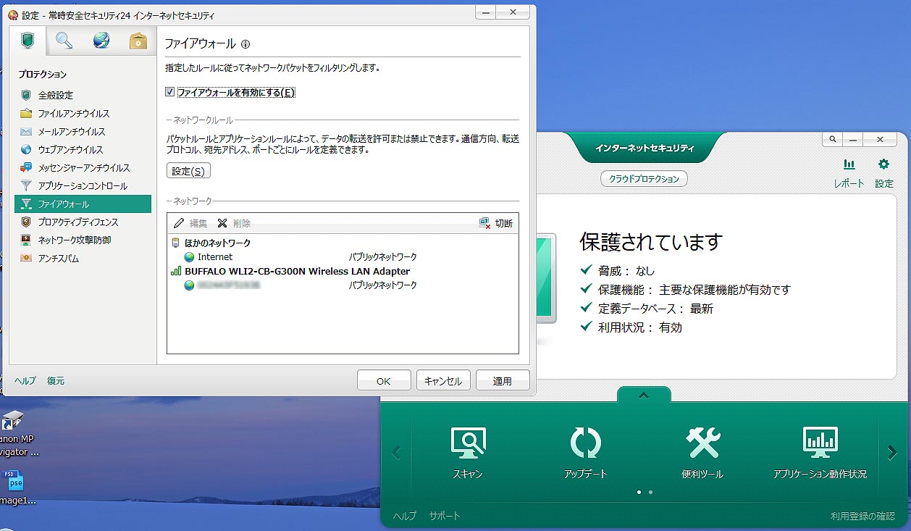Select 全般設定 in the sidebar

[83, 95]
